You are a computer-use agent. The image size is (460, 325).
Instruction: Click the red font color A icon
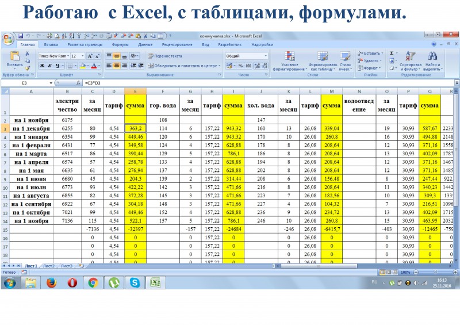(94, 66)
